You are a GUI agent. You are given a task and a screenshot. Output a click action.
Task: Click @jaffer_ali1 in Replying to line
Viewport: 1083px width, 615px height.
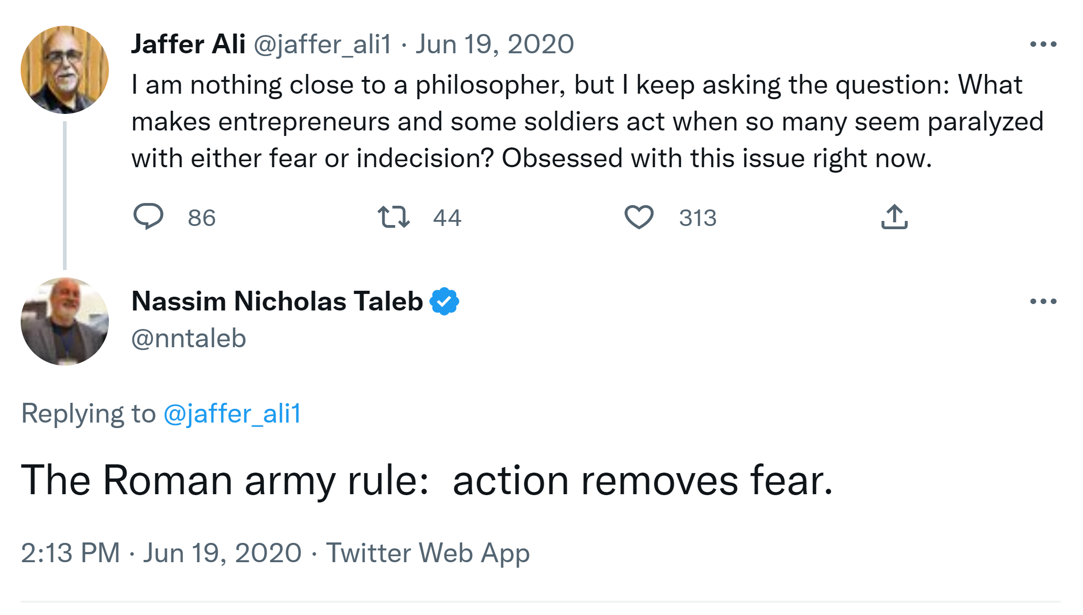click(232, 413)
